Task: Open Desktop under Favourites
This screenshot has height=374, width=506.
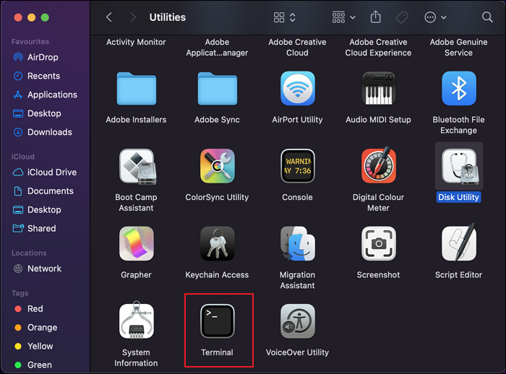Action: click(x=37, y=113)
